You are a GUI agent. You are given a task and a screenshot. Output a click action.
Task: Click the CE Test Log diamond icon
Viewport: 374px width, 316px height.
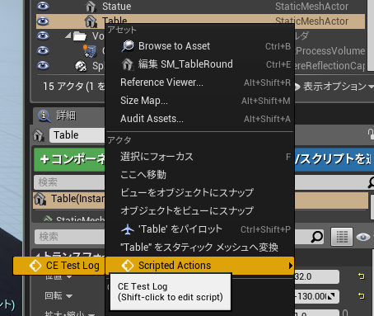click(x=35, y=266)
